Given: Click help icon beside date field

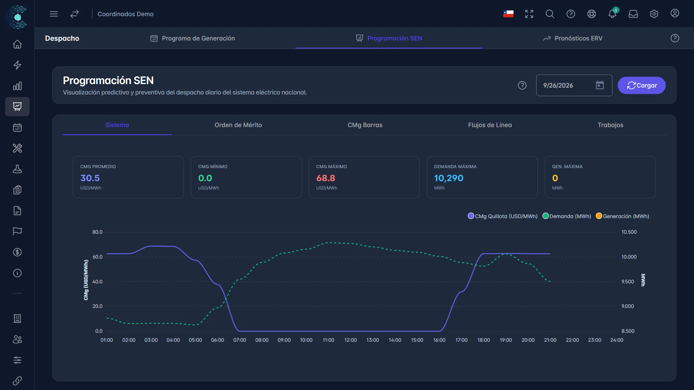Looking at the screenshot, I should click(522, 86).
